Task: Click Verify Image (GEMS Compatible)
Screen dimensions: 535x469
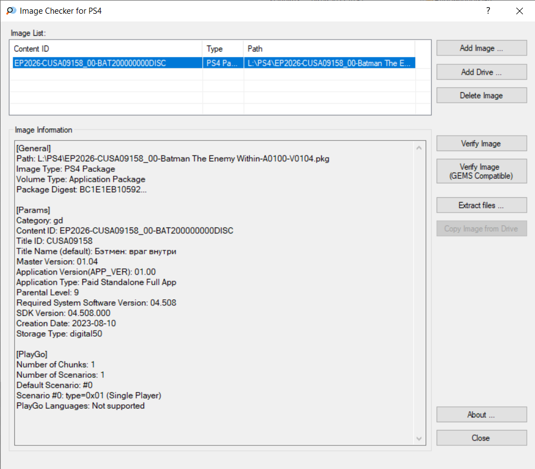Action: pyautogui.click(x=481, y=171)
